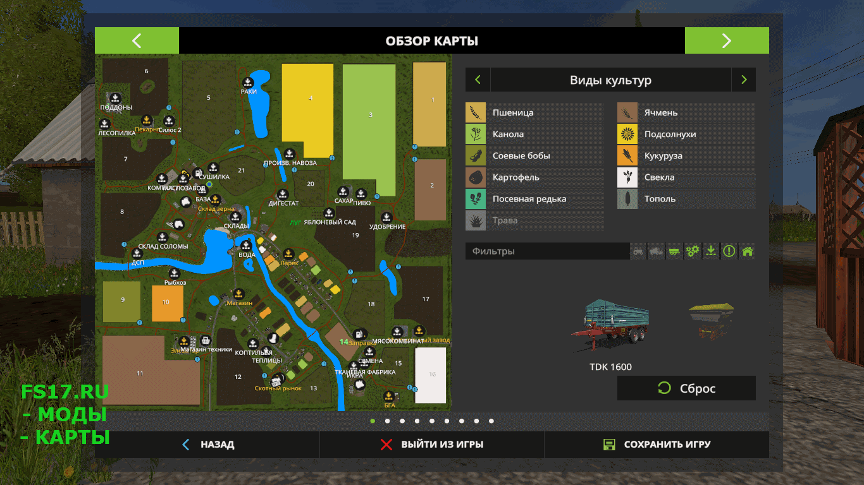Select the Склад зерна sell point icon
The image size is (864, 485).
[215, 200]
